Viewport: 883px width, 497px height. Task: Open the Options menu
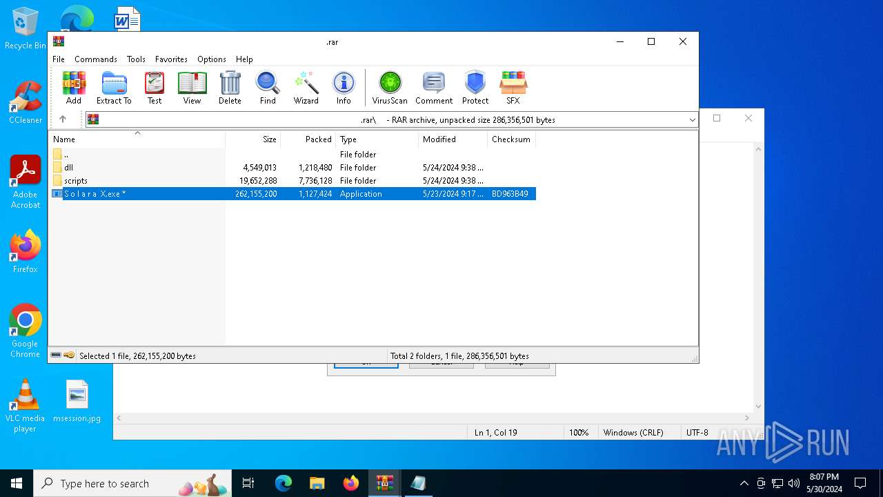[x=212, y=59]
